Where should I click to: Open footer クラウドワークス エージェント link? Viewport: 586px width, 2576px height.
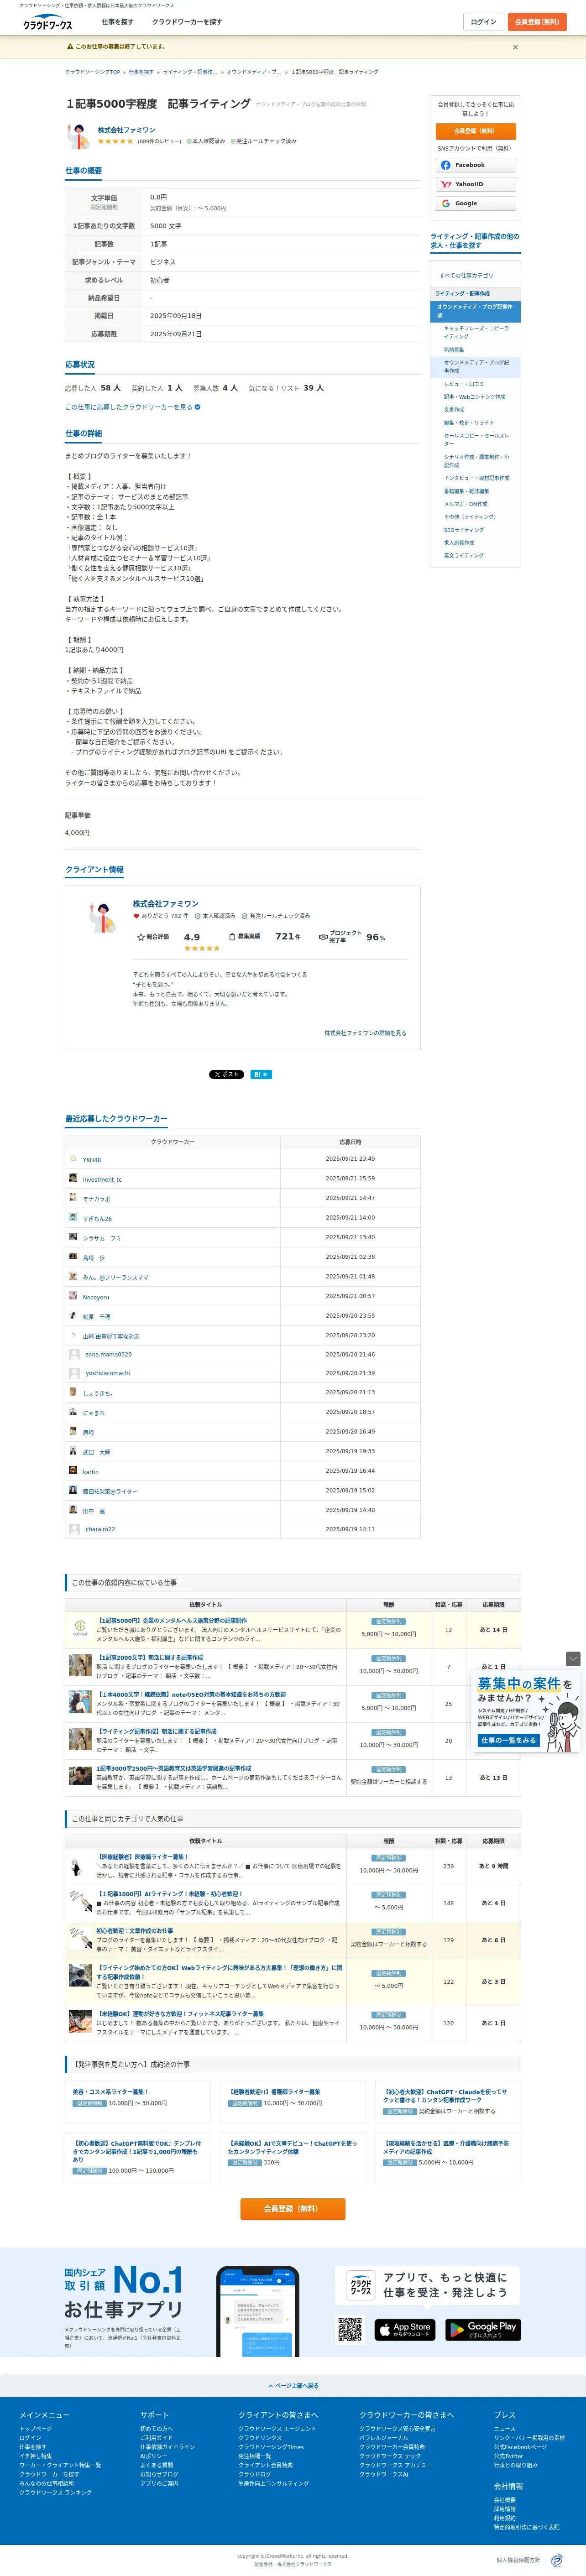(277, 2428)
